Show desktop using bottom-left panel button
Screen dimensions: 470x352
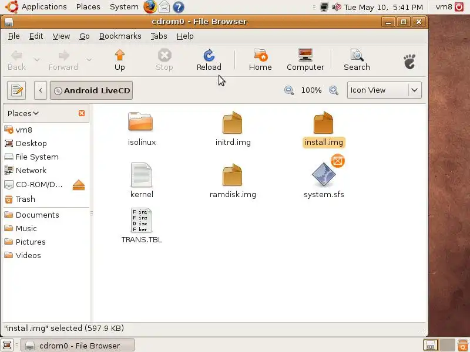coord(7,345)
